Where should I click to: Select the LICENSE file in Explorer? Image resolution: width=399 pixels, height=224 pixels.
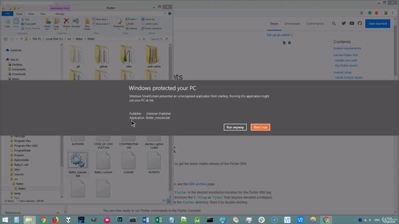point(128,163)
